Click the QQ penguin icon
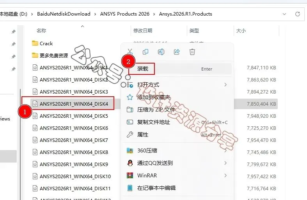The image size is (307, 200). click(130, 163)
